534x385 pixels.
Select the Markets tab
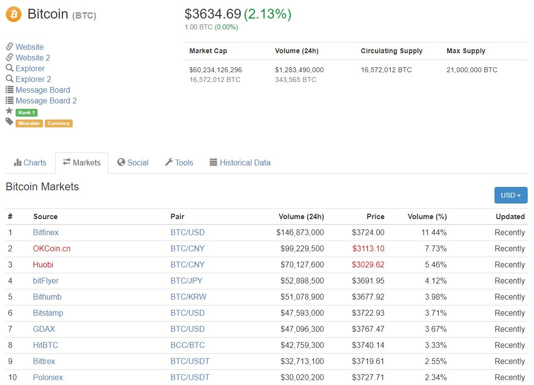click(x=82, y=163)
